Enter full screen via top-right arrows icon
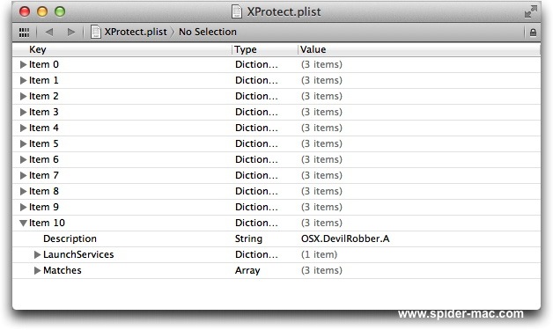 [x=530, y=11]
